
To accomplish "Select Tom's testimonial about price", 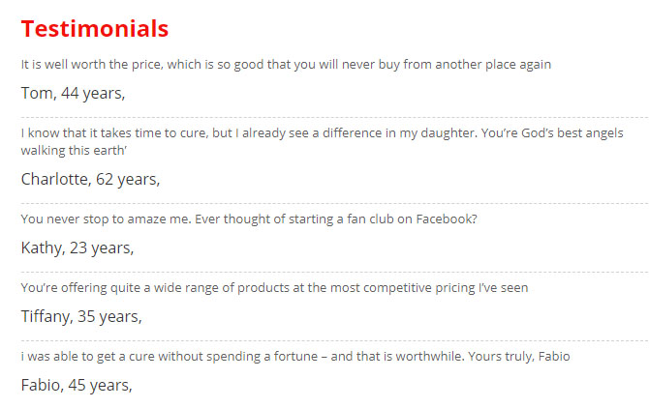I will (x=286, y=65).
